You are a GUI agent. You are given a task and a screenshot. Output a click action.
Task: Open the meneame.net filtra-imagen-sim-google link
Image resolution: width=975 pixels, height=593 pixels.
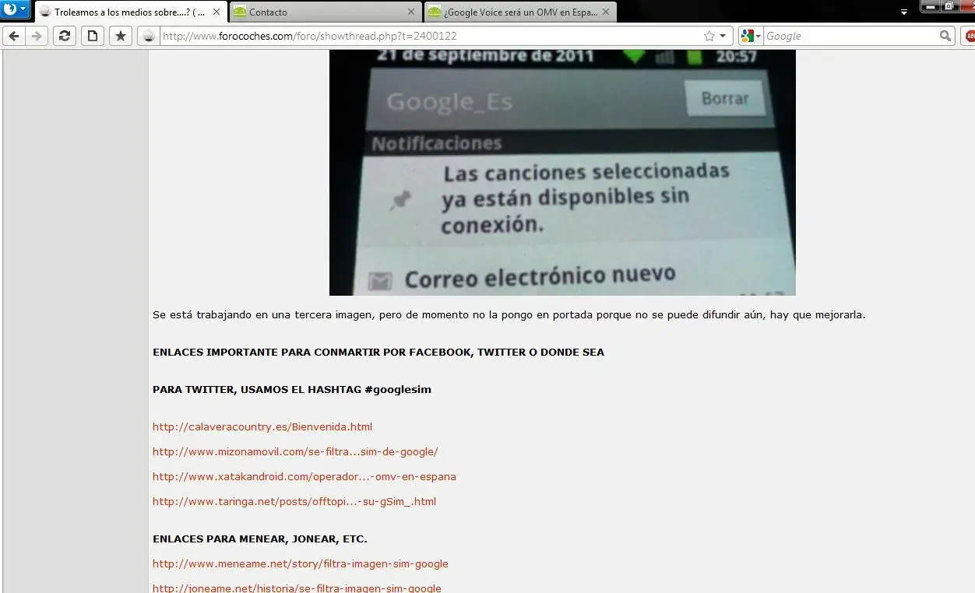(x=301, y=563)
